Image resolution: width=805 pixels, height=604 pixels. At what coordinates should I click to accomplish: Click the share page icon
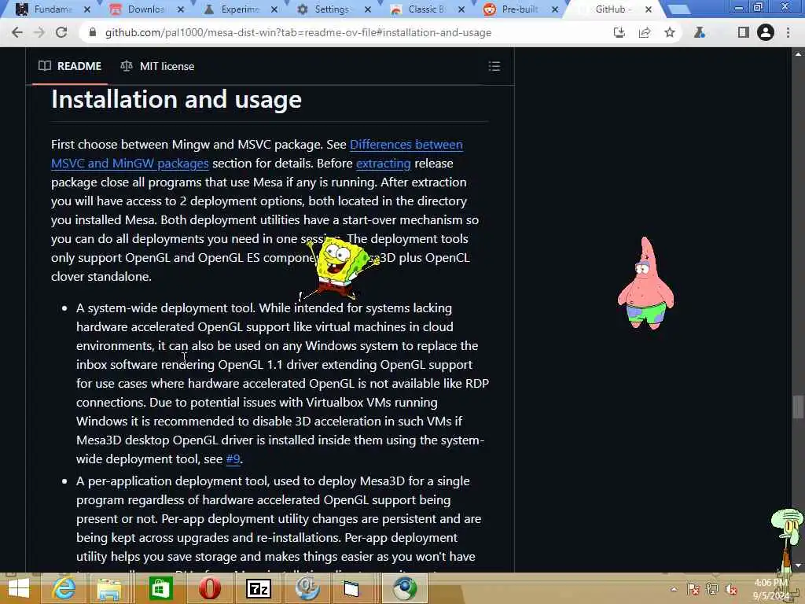click(645, 32)
